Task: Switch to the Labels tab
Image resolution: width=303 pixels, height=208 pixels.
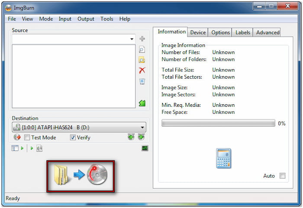Action: click(x=243, y=32)
